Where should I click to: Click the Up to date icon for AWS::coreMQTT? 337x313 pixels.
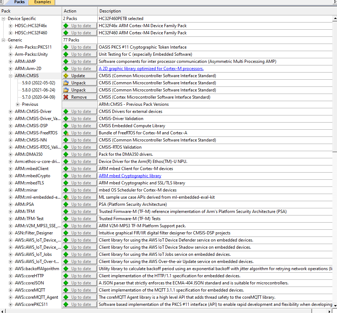tap(66, 290)
